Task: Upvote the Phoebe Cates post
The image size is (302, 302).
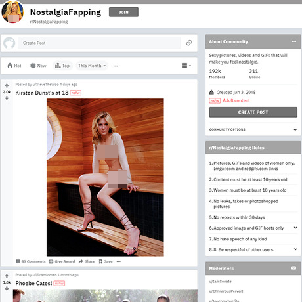Action: [x=7, y=276]
